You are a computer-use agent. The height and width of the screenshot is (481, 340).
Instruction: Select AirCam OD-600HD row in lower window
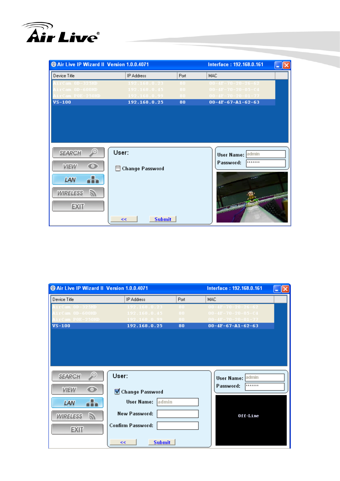tap(163, 314)
